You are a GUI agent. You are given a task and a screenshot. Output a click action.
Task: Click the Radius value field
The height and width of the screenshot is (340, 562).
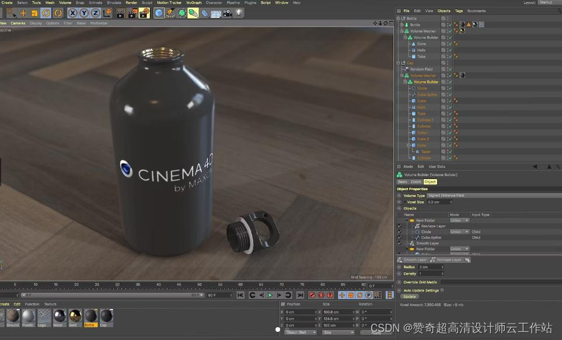coord(431,267)
